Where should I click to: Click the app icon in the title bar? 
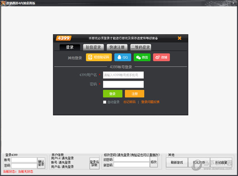click(3, 3)
